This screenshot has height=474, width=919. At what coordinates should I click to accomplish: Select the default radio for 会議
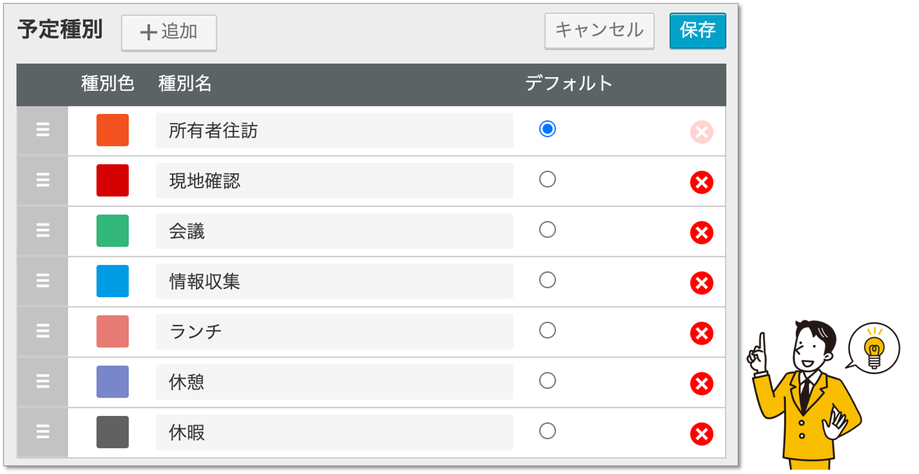[547, 229]
